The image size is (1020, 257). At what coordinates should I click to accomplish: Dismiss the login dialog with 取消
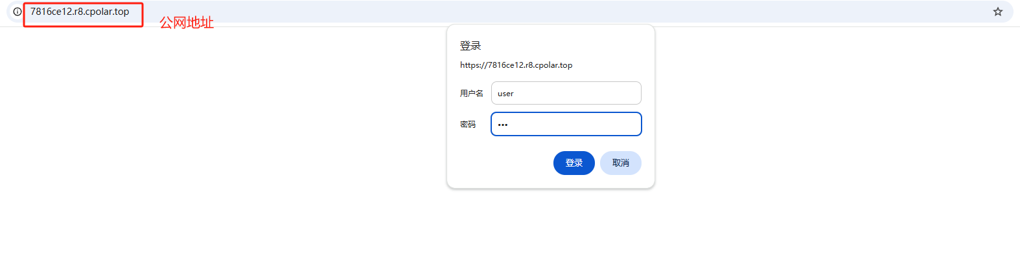[x=621, y=163]
